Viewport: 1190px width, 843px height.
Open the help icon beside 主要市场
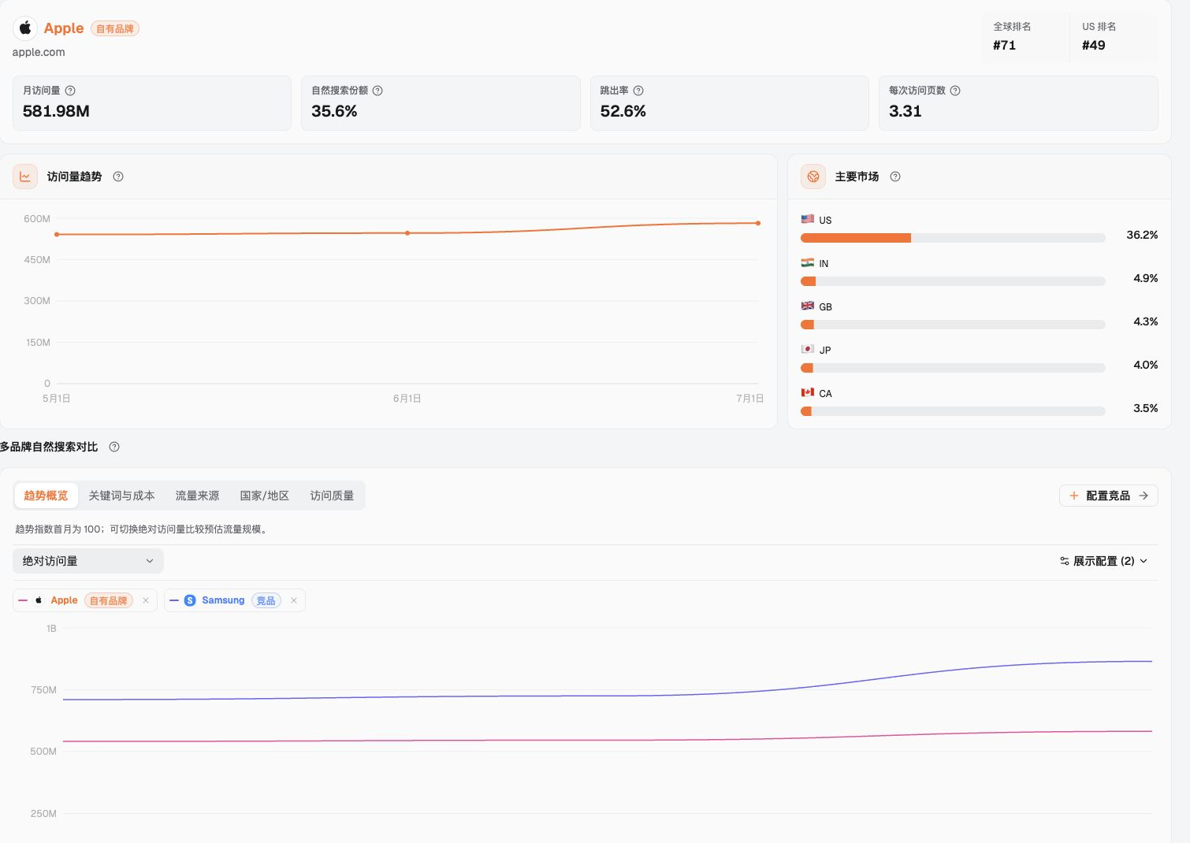(895, 176)
